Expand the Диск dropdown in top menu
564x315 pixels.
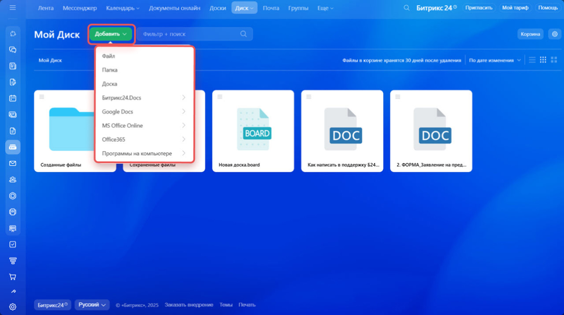click(245, 8)
